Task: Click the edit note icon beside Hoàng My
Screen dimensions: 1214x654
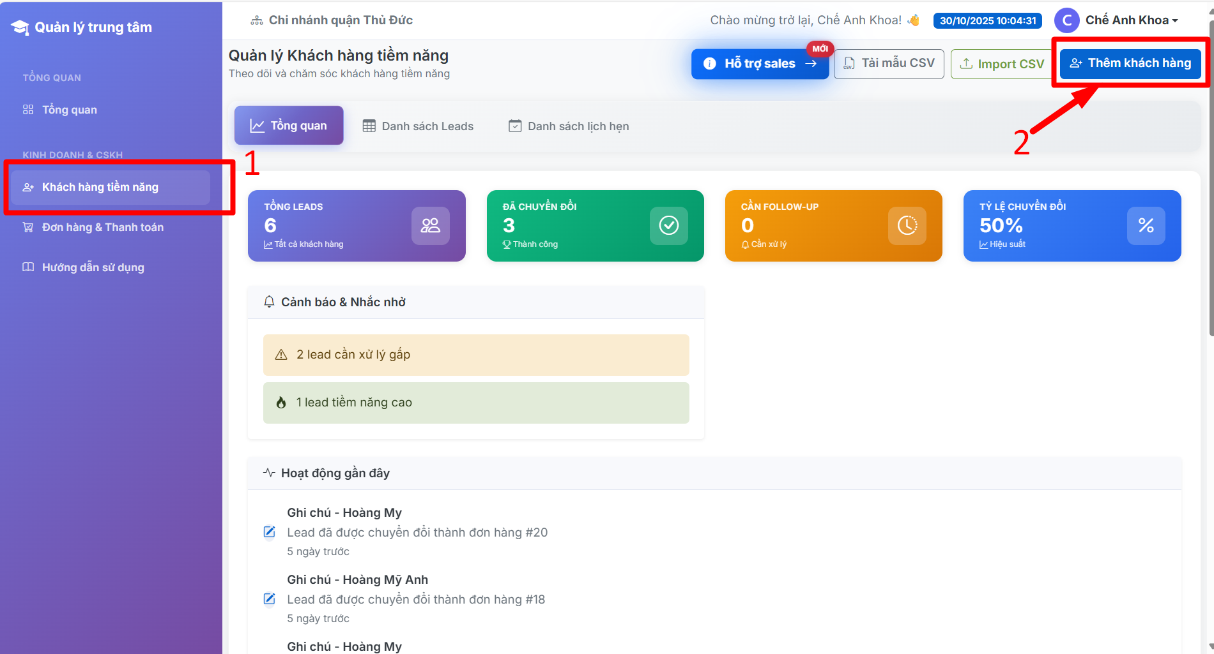Action: 270,532
